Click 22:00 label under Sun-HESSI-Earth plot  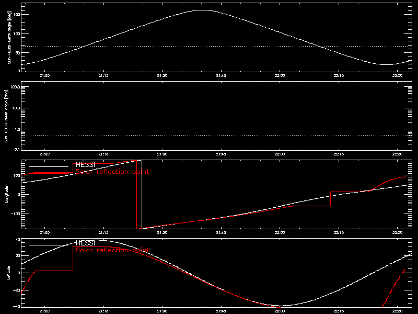pos(280,75)
